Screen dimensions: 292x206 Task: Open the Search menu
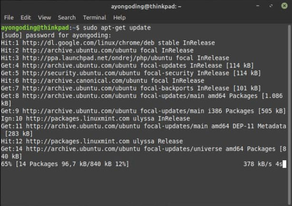click(67, 18)
